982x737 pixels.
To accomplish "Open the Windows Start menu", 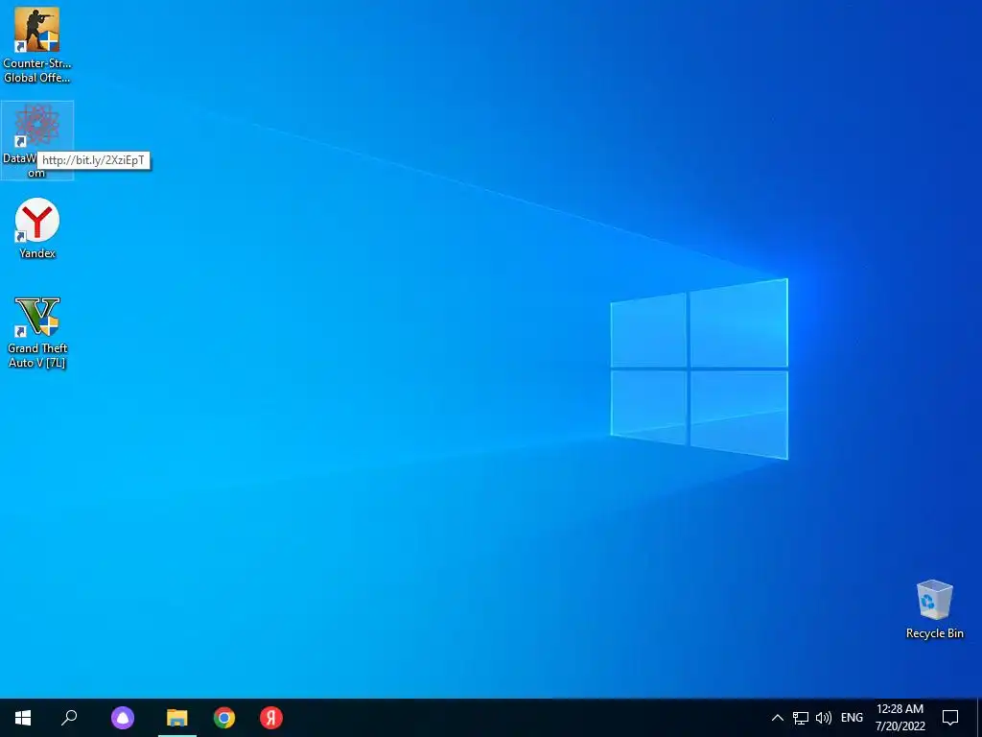I will coord(23,718).
